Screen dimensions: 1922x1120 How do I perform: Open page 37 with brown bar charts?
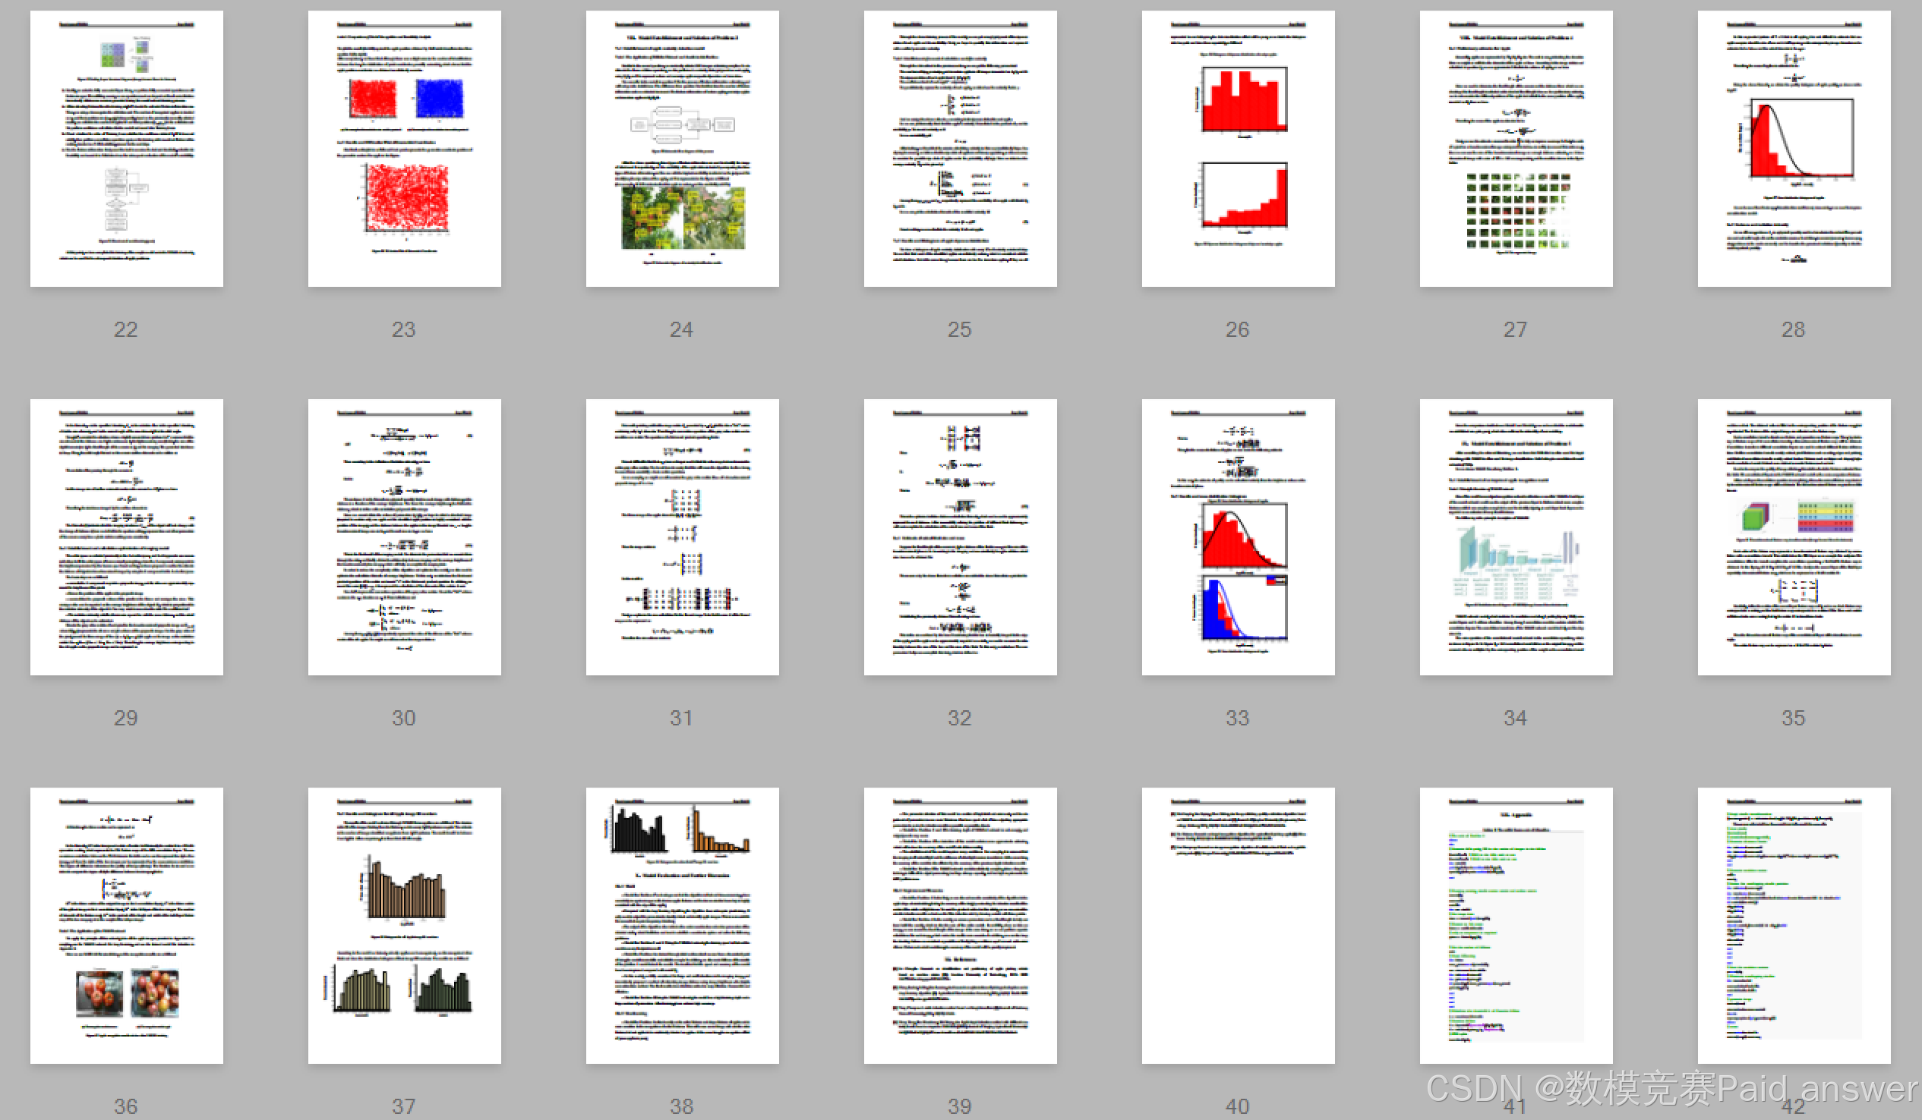[404, 926]
